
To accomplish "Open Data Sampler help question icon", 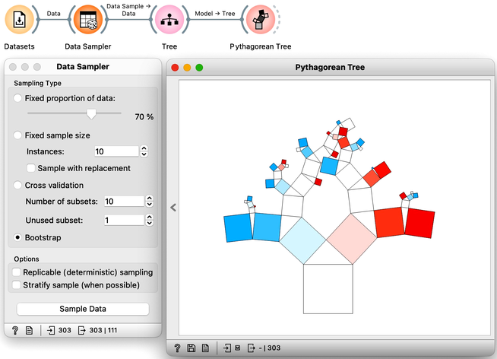I will [15, 330].
